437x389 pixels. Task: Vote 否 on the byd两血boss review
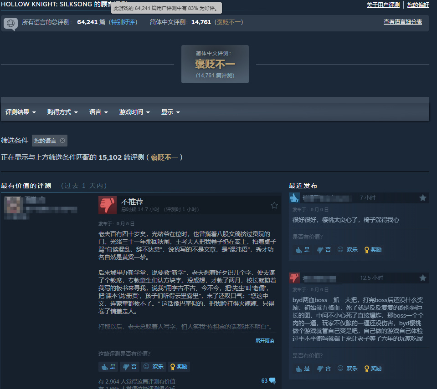[x=324, y=369]
